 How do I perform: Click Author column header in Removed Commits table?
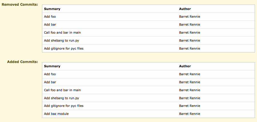pos(185,9)
